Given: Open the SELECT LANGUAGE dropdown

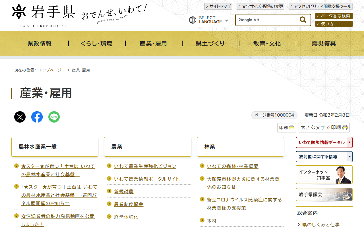Looking at the screenshot, I should tap(208, 20).
